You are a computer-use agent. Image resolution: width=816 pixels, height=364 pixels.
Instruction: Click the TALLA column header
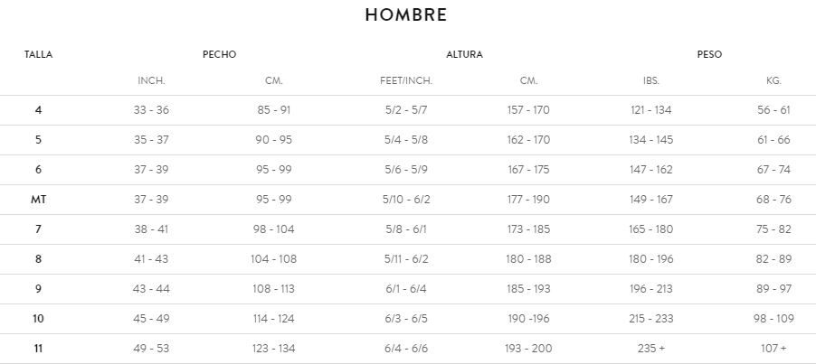(38, 54)
